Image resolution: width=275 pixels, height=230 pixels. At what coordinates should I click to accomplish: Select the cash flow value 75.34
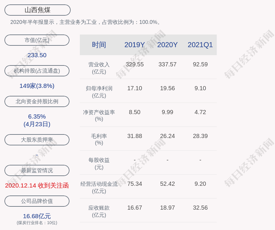click(x=135, y=184)
